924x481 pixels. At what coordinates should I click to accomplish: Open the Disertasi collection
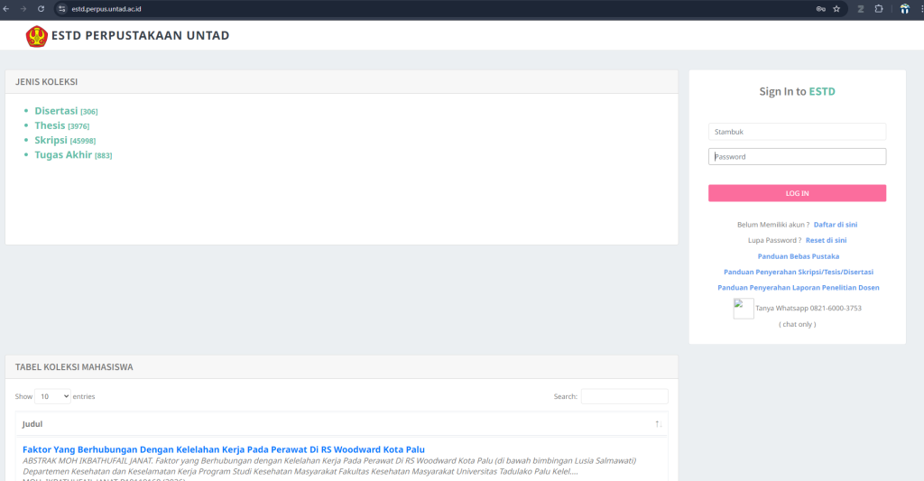pos(56,111)
